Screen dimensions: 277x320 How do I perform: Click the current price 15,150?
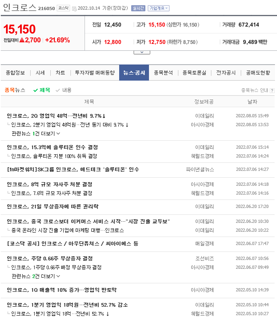pyautogui.click(x=20, y=29)
